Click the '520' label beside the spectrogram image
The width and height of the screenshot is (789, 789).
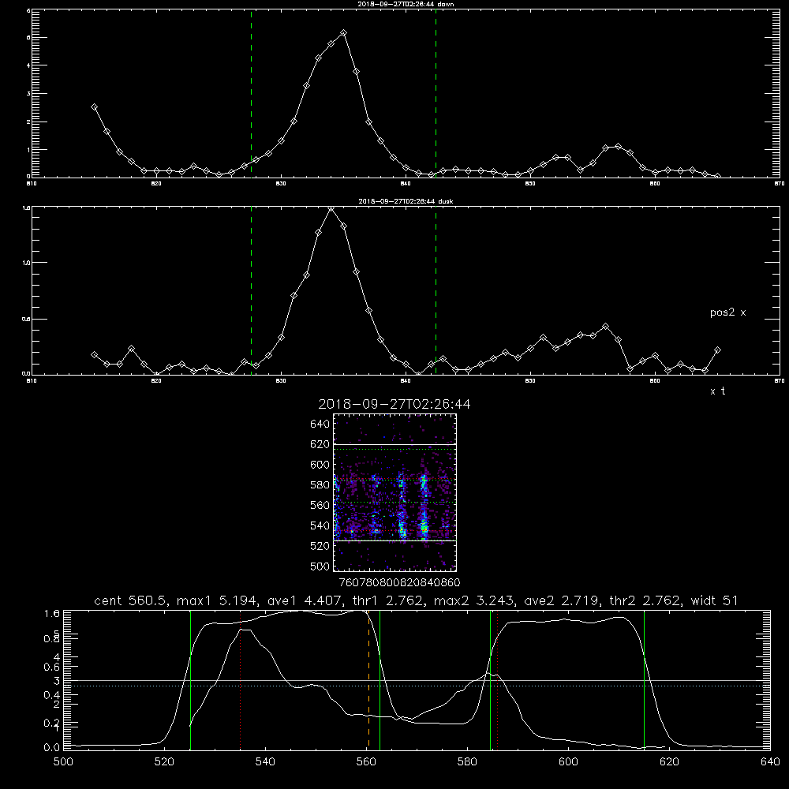(x=320, y=546)
